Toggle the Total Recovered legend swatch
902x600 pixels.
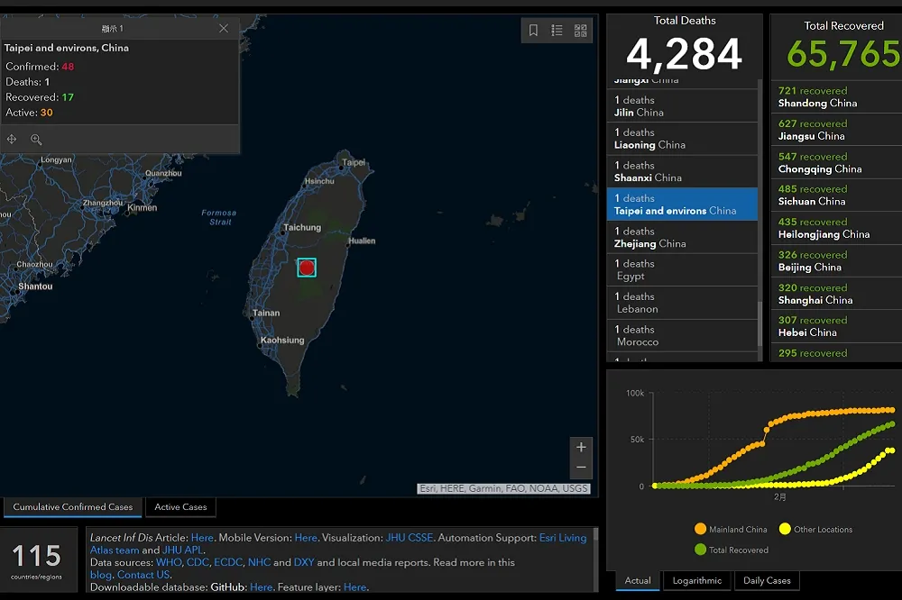tap(700, 550)
